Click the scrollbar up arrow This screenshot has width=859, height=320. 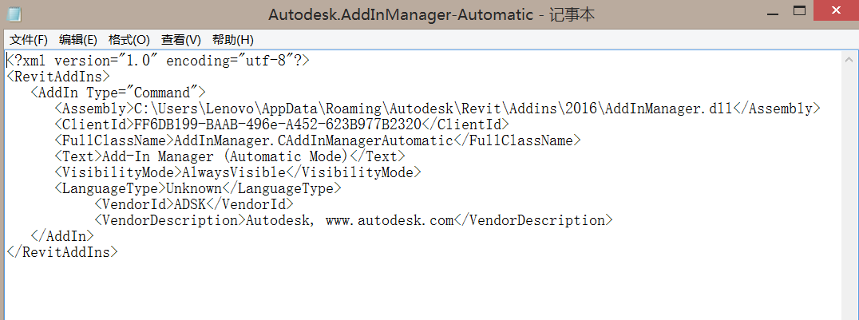849,58
